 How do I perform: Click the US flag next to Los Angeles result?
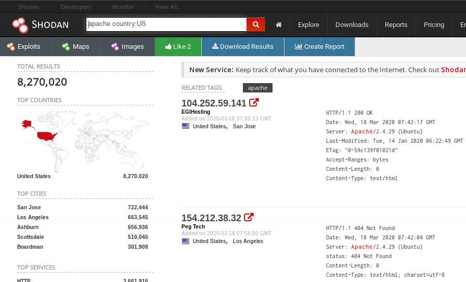click(186, 241)
